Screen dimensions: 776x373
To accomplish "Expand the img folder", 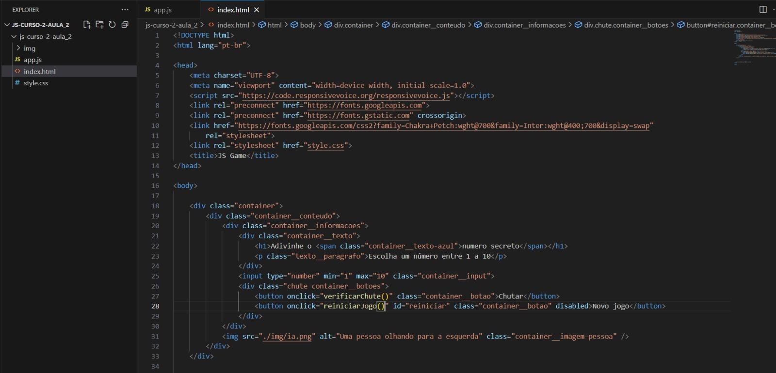I will point(18,48).
